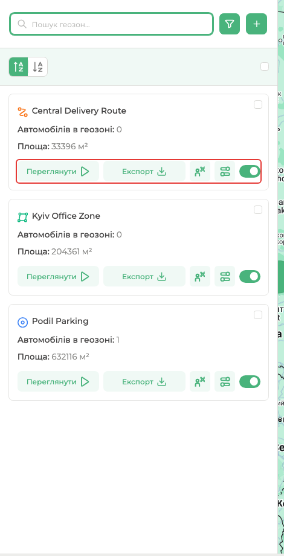Sort geozones ascending A to Z
This screenshot has width=284, height=556.
click(19, 66)
